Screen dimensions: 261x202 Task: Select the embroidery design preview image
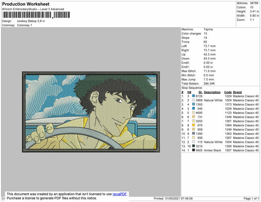(x=91, y=112)
